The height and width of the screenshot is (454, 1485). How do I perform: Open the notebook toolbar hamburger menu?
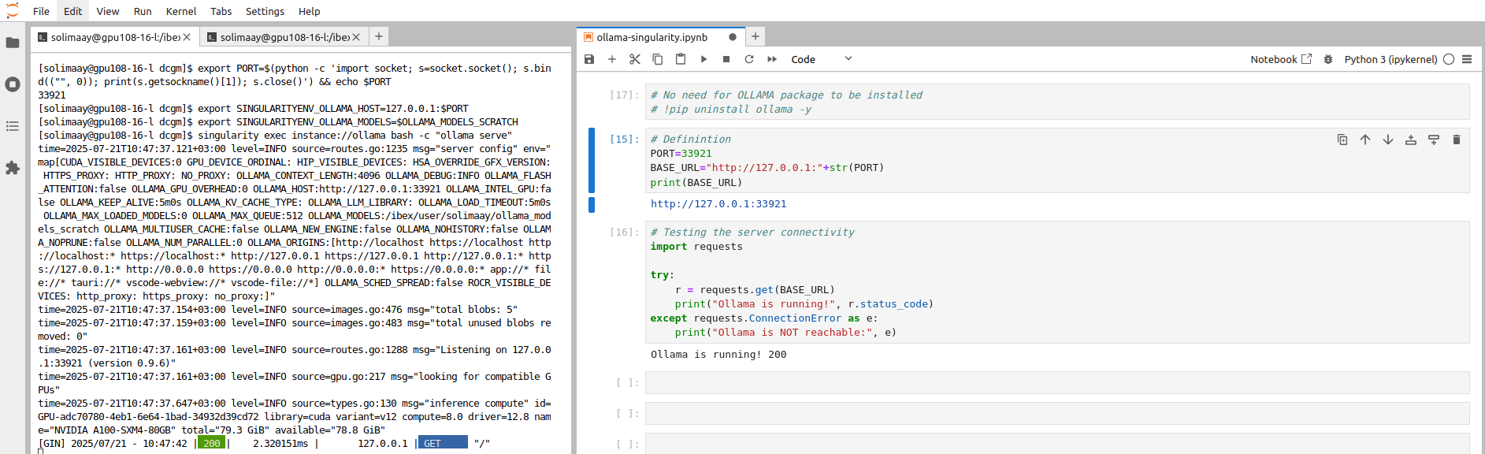1467,59
